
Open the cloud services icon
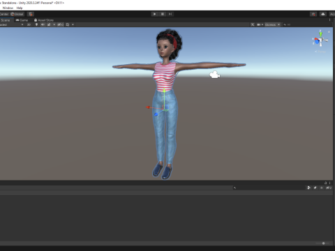[x=323, y=14]
